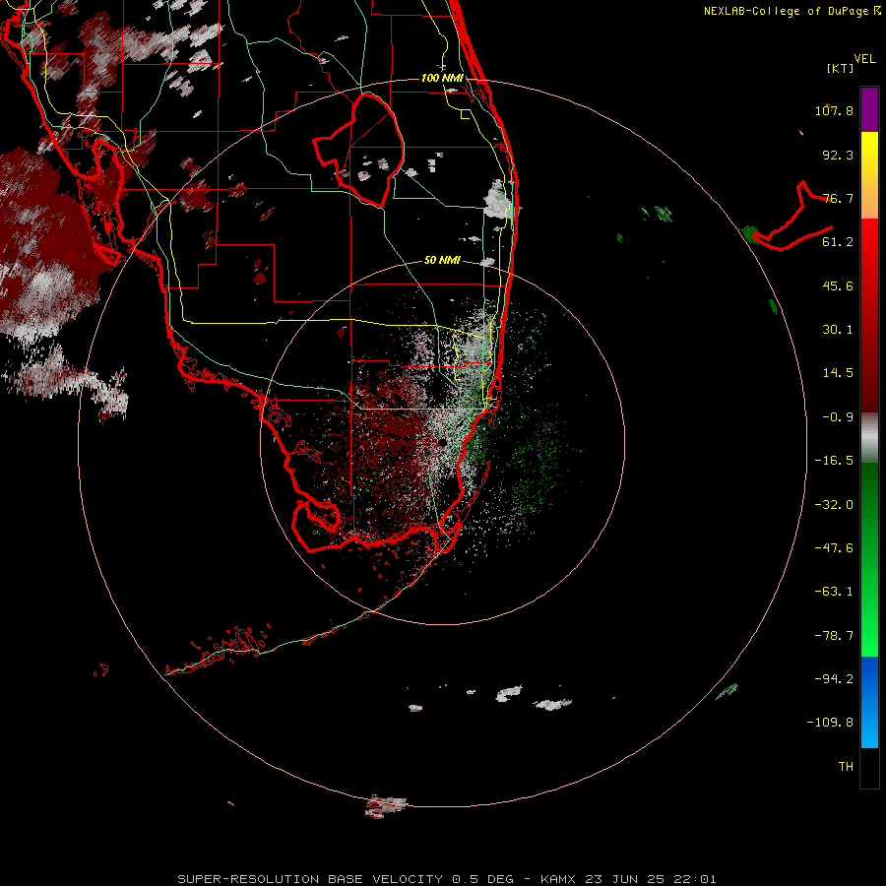Click the dark radar site dot at center

tap(441, 442)
